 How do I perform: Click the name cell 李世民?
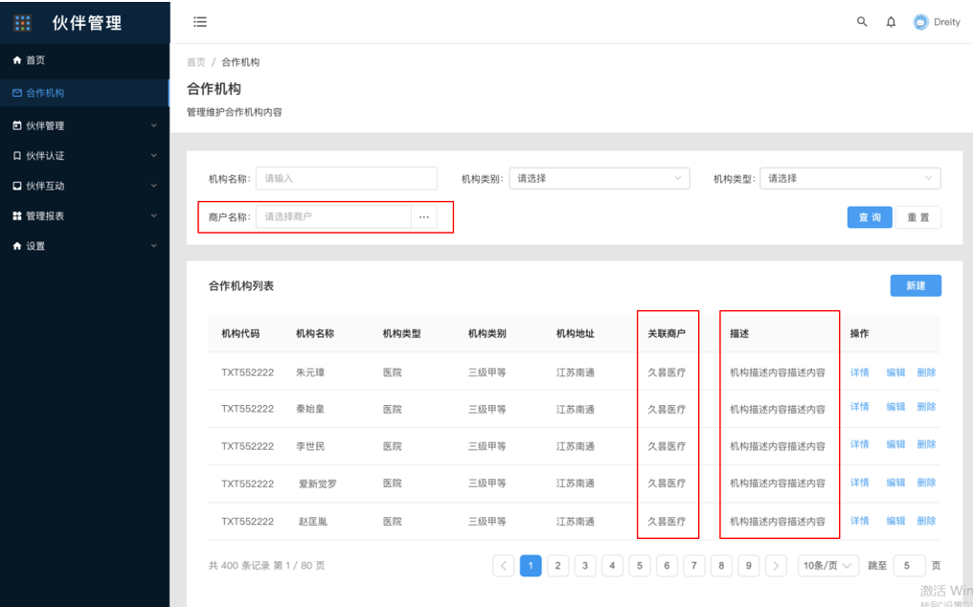point(310,446)
